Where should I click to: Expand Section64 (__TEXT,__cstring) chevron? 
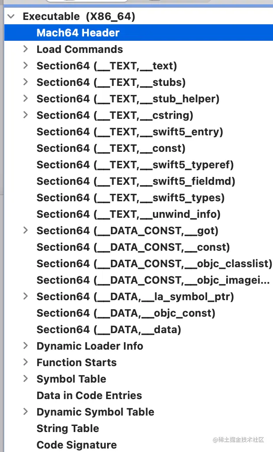coord(26,115)
